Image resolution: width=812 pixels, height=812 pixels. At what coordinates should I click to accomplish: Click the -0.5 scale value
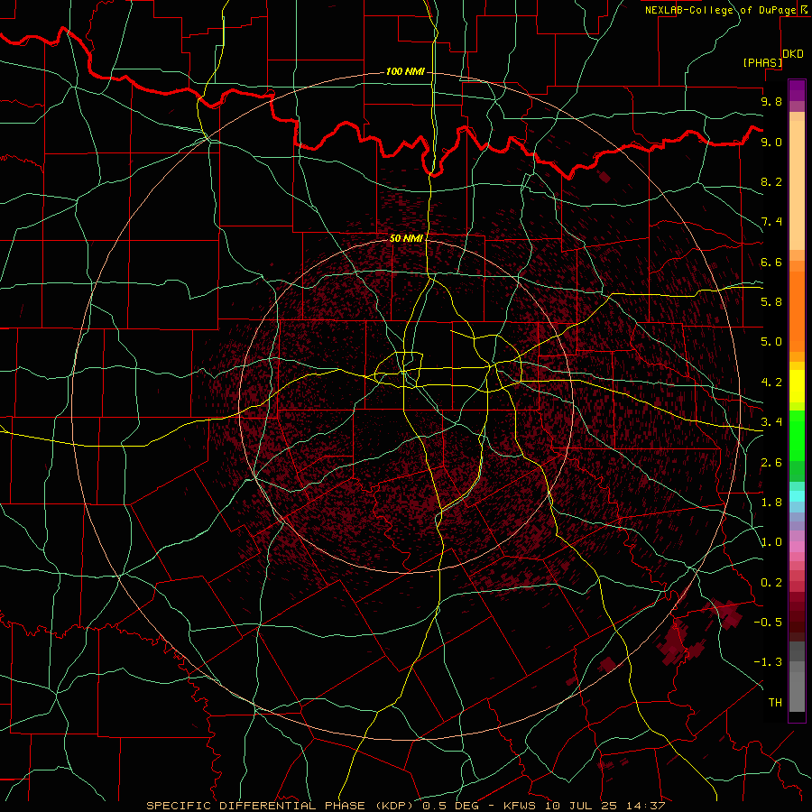pyautogui.click(x=768, y=623)
